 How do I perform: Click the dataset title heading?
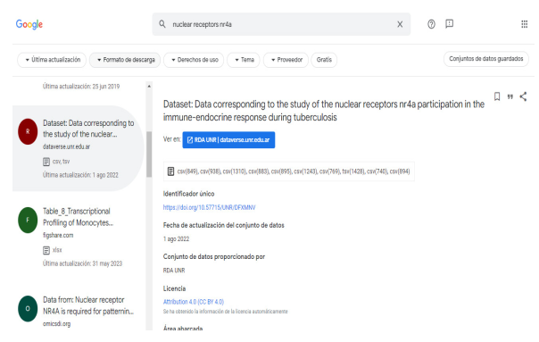324,111
